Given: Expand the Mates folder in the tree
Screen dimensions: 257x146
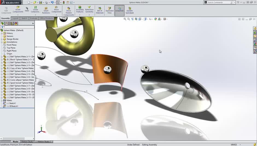Looking at the screenshot, I should click(2, 100).
